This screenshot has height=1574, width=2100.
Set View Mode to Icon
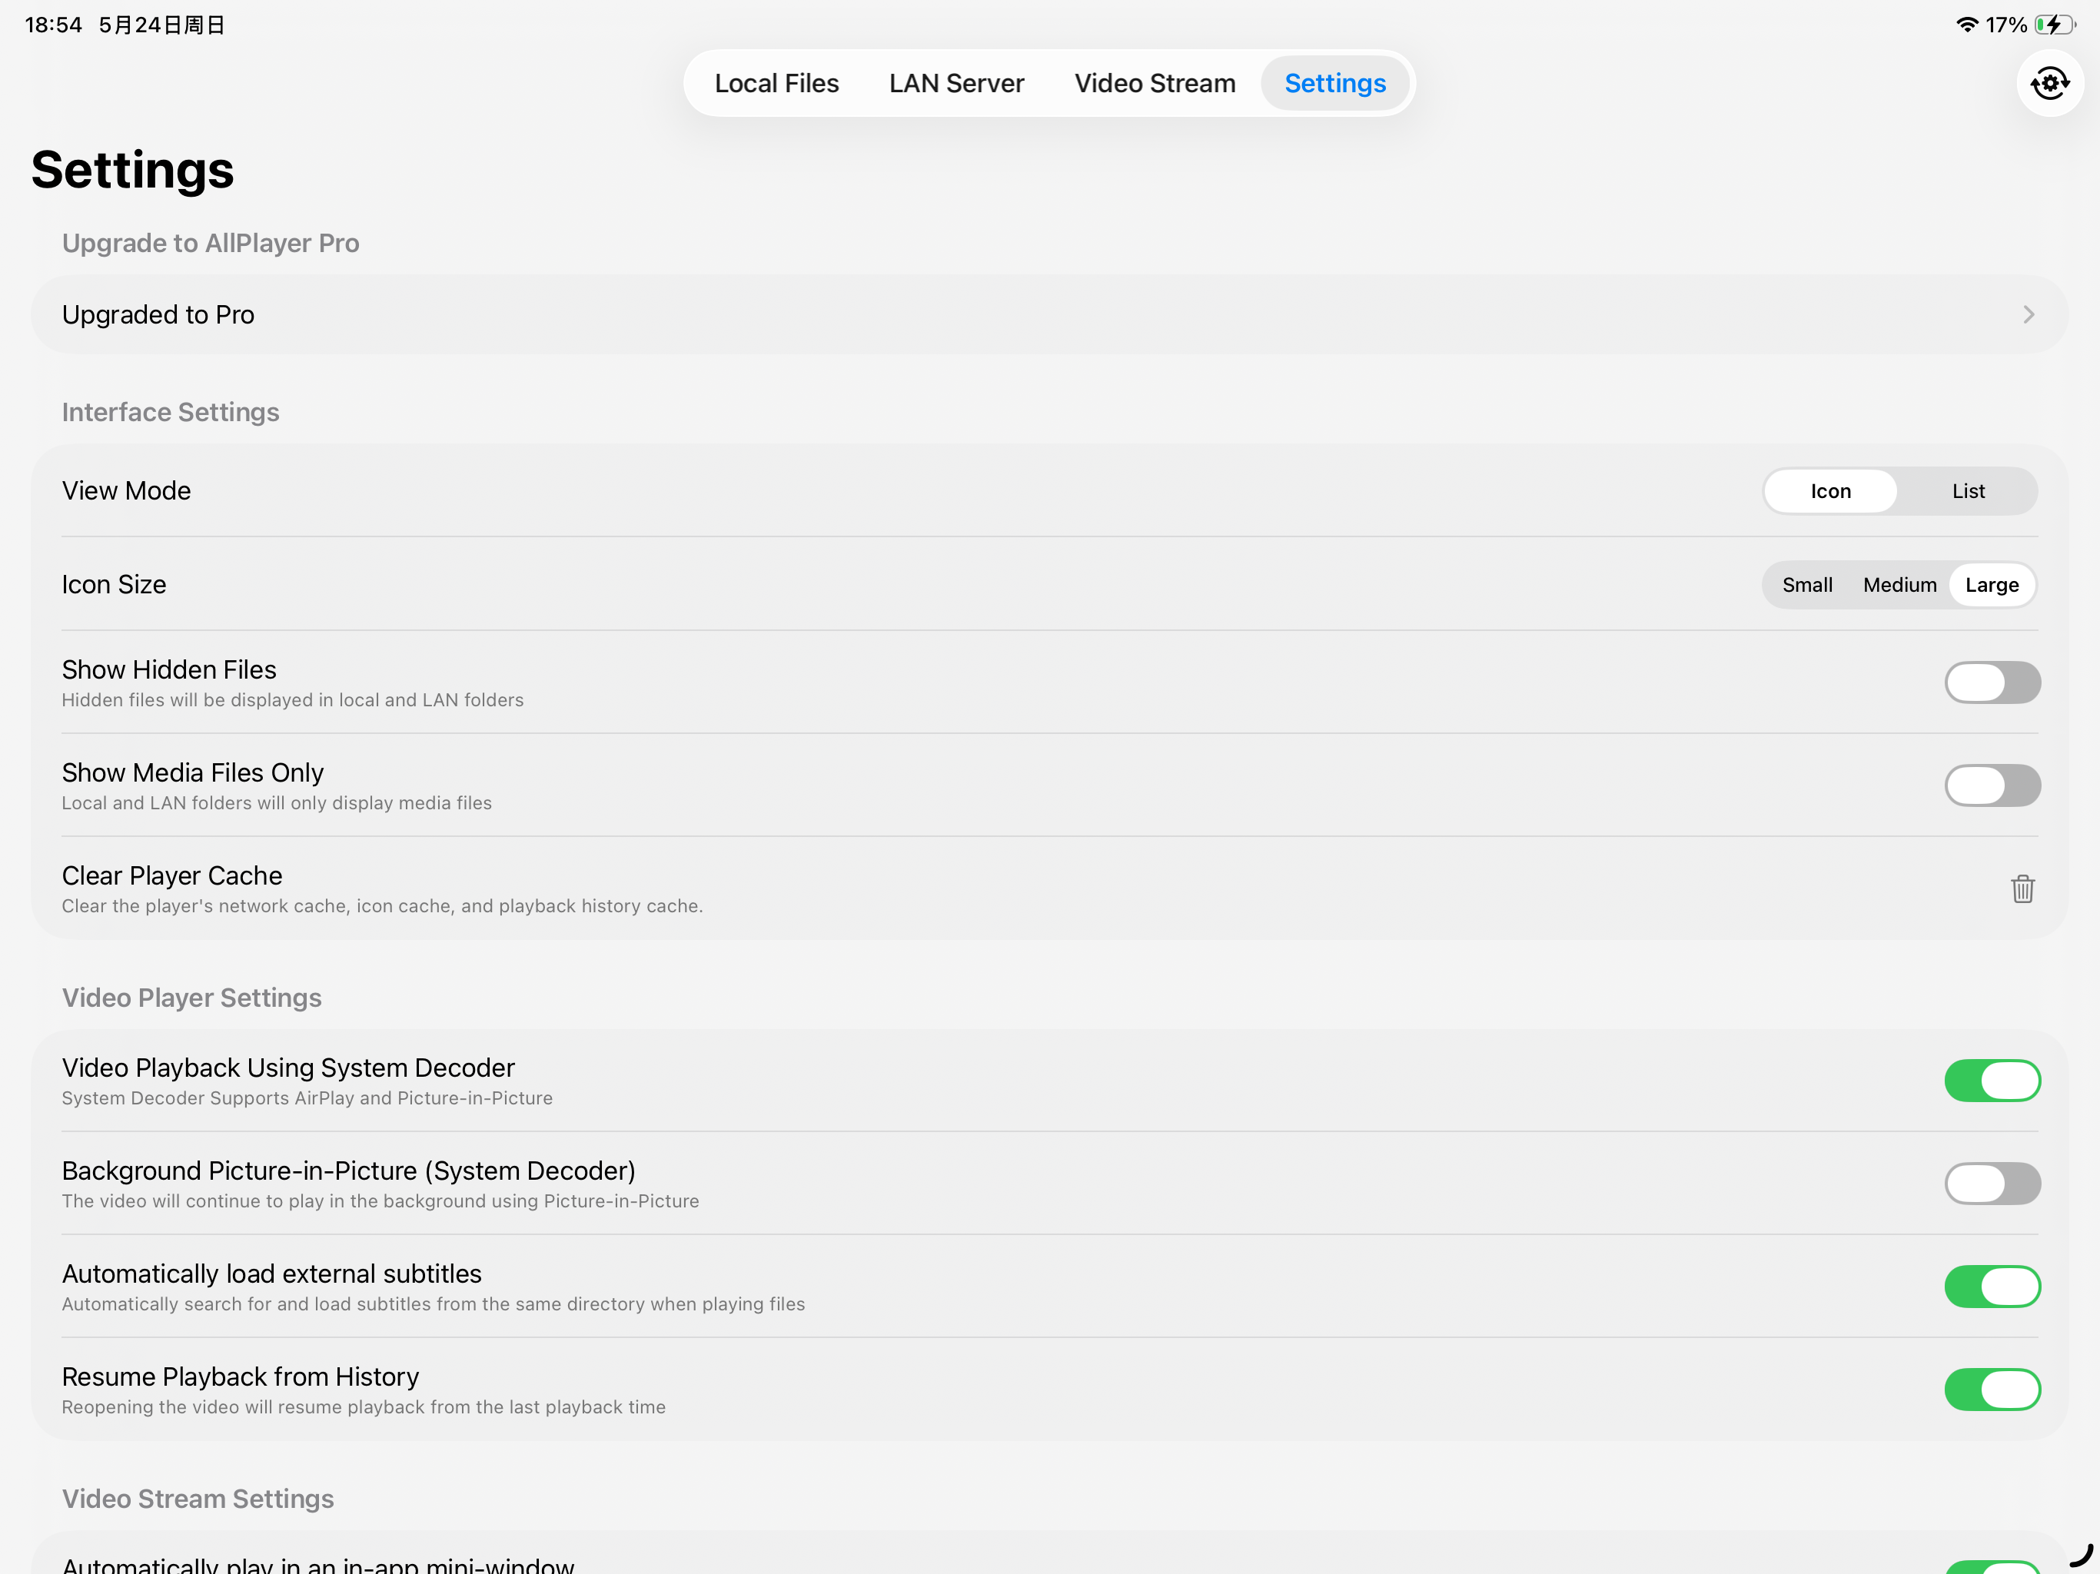[x=1829, y=491]
